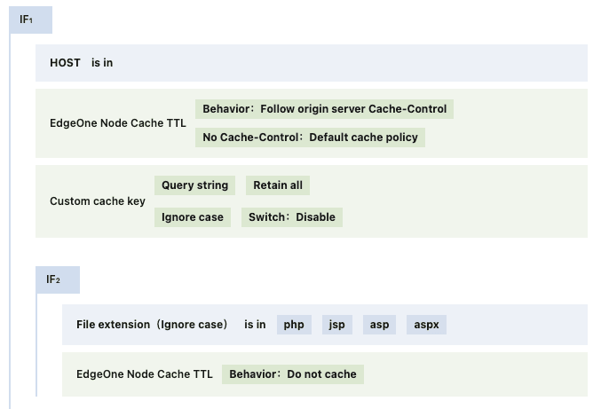Click the Custom cache key label
Viewport: 601px width, 409px height.
(98, 201)
